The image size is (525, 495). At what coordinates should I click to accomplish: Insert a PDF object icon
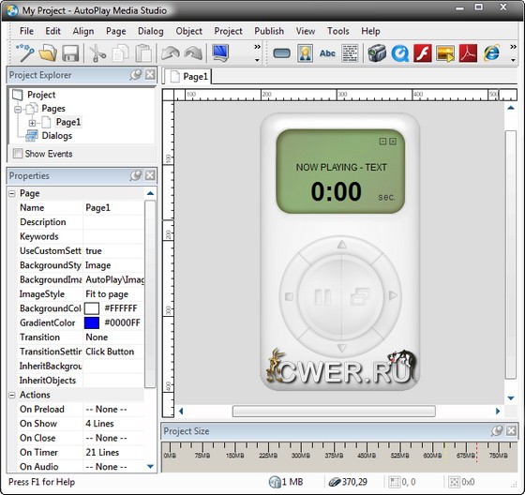(468, 52)
